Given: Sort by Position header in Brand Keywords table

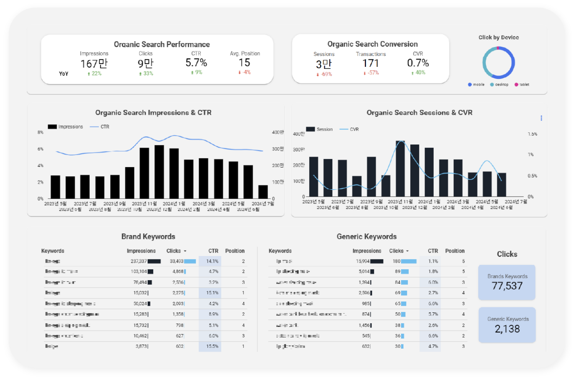Looking at the screenshot, I should [x=235, y=251].
